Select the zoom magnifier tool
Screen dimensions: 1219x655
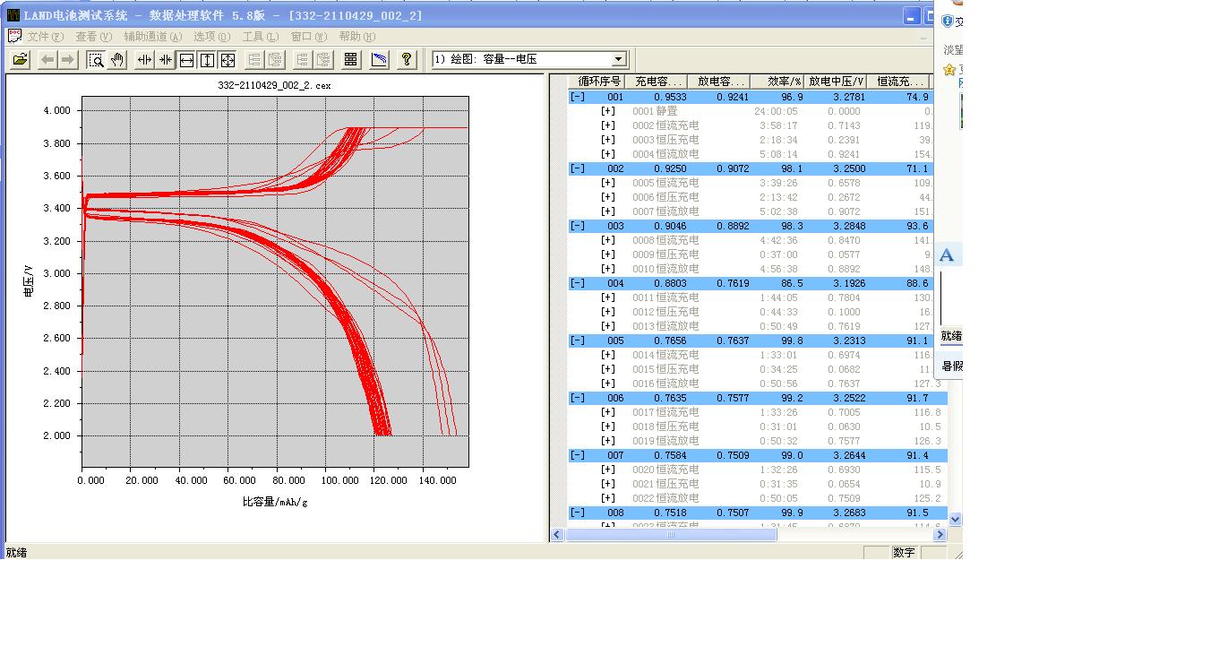coord(96,59)
